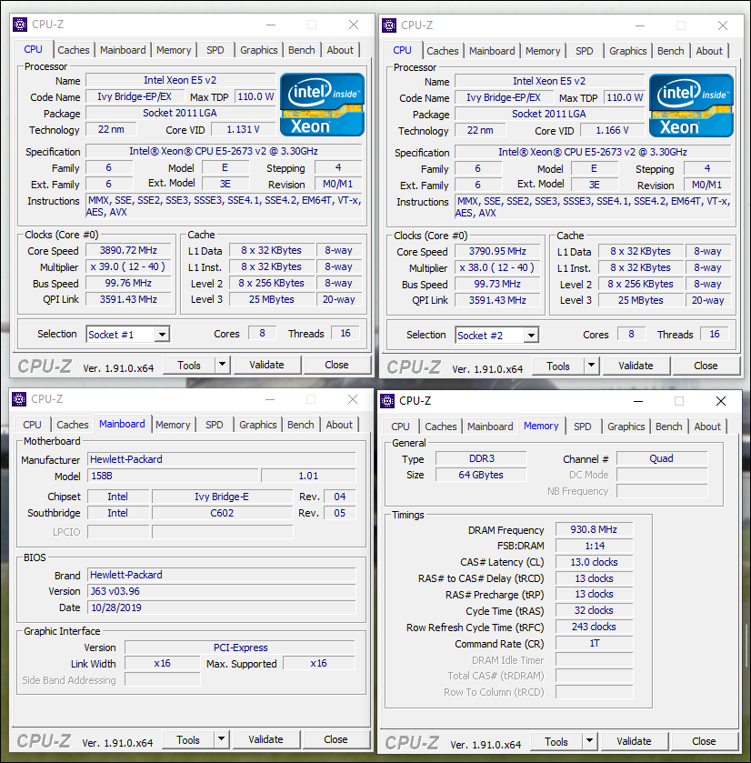Click the CPU-Z app icon in the Mainboard window title bar

click(19, 399)
